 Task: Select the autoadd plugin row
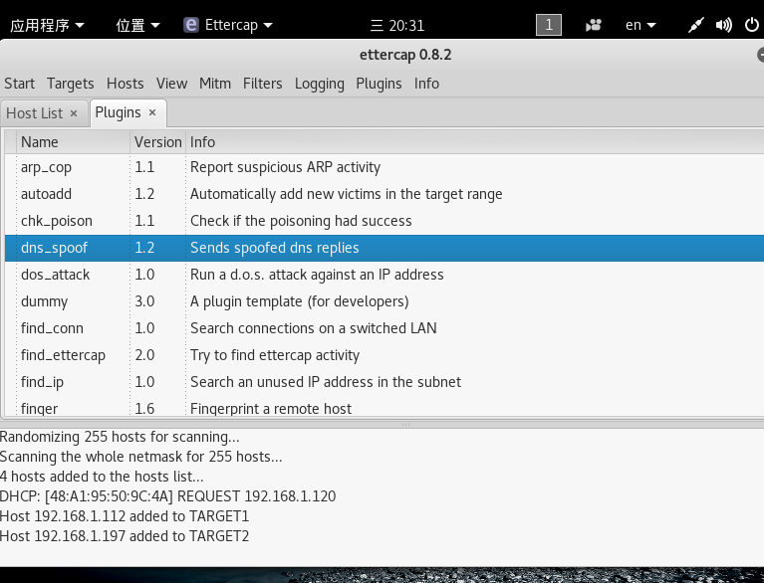tap(384, 194)
